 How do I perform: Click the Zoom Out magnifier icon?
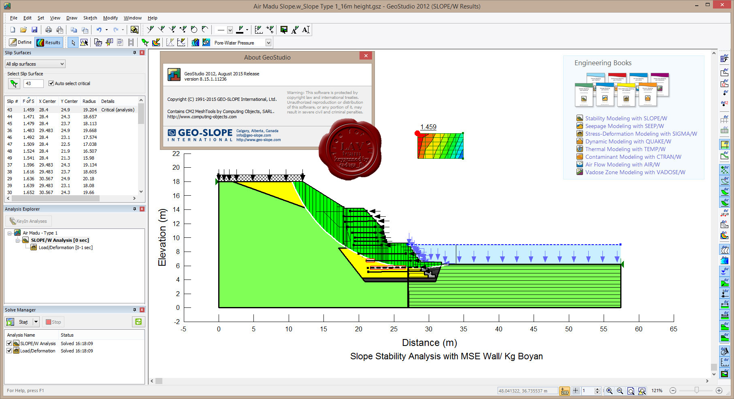(620, 390)
